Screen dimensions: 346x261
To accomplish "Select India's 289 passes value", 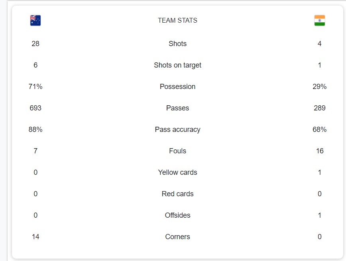I will pos(320,108).
